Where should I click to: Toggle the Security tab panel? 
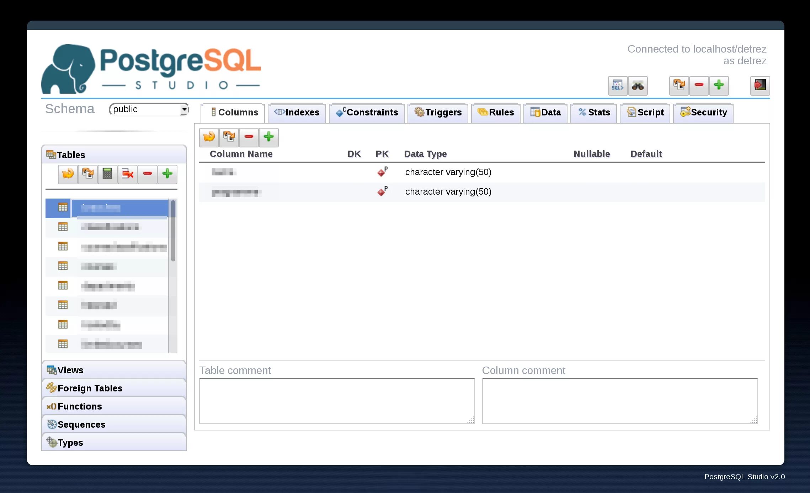(703, 113)
